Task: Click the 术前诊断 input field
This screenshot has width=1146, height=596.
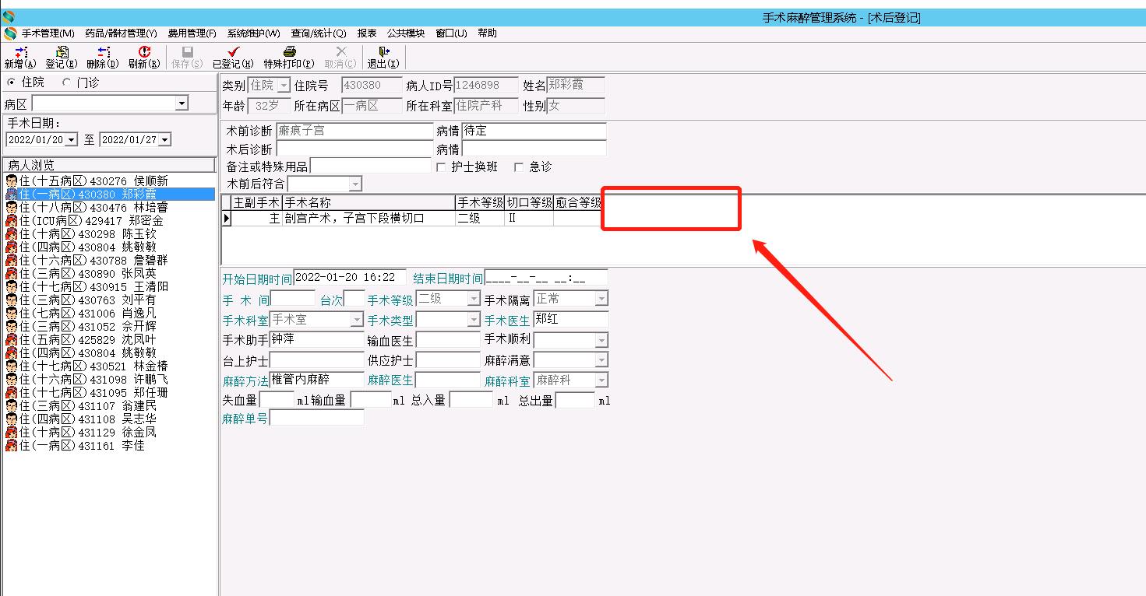Action: (x=354, y=131)
